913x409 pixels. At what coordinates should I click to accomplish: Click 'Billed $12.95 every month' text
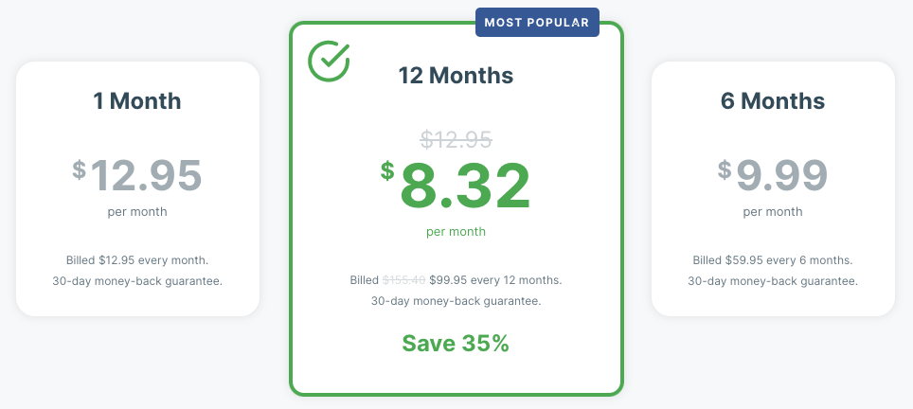137,260
